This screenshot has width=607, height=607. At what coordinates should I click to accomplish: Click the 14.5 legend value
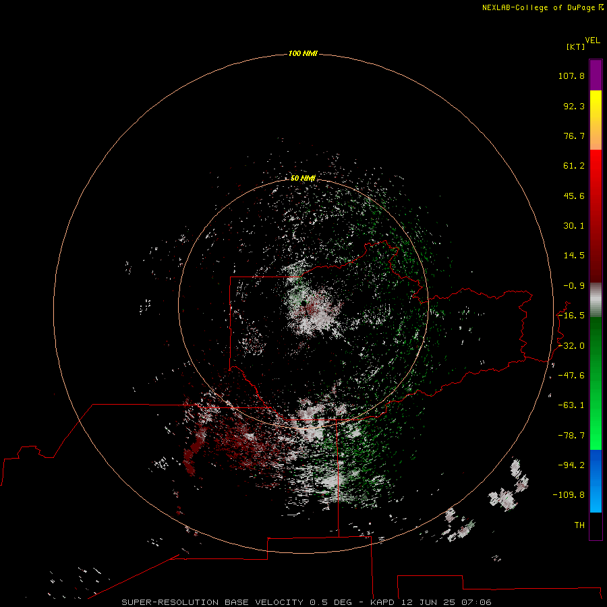574,256
